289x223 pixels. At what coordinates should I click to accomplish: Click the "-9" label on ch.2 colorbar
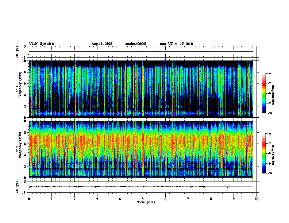[x=270, y=163]
